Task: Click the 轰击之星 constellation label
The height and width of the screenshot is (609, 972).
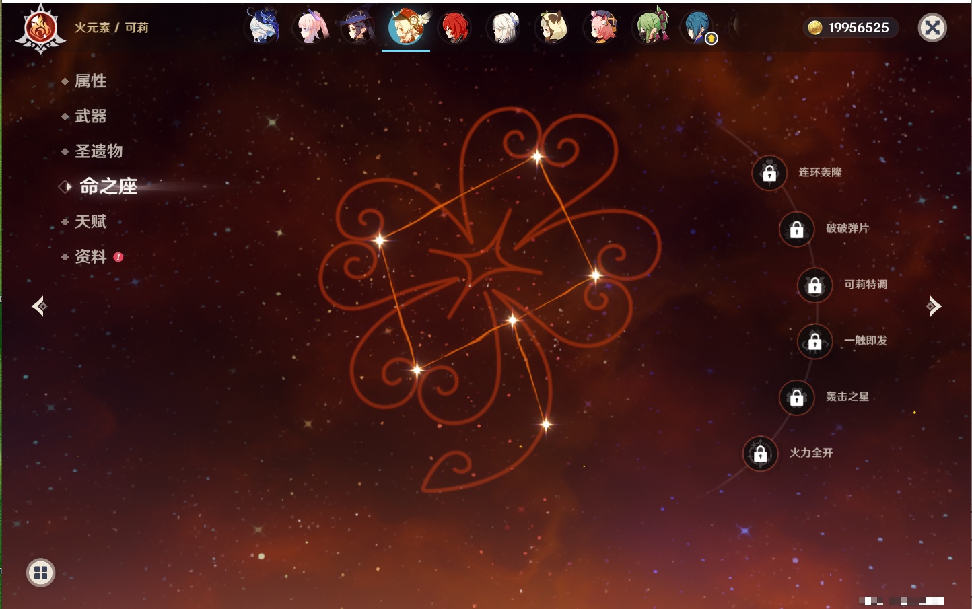Action: tap(847, 397)
